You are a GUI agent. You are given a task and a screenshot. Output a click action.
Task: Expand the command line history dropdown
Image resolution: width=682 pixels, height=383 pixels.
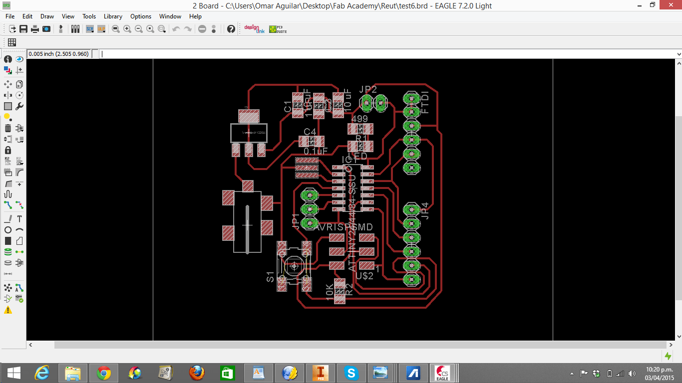coord(678,54)
